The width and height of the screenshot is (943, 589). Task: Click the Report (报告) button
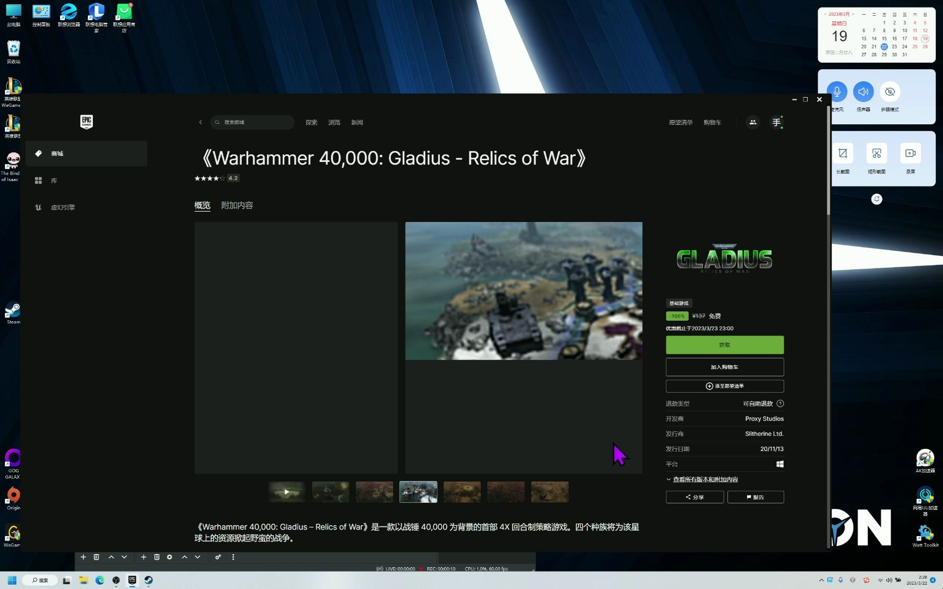(x=755, y=497)
